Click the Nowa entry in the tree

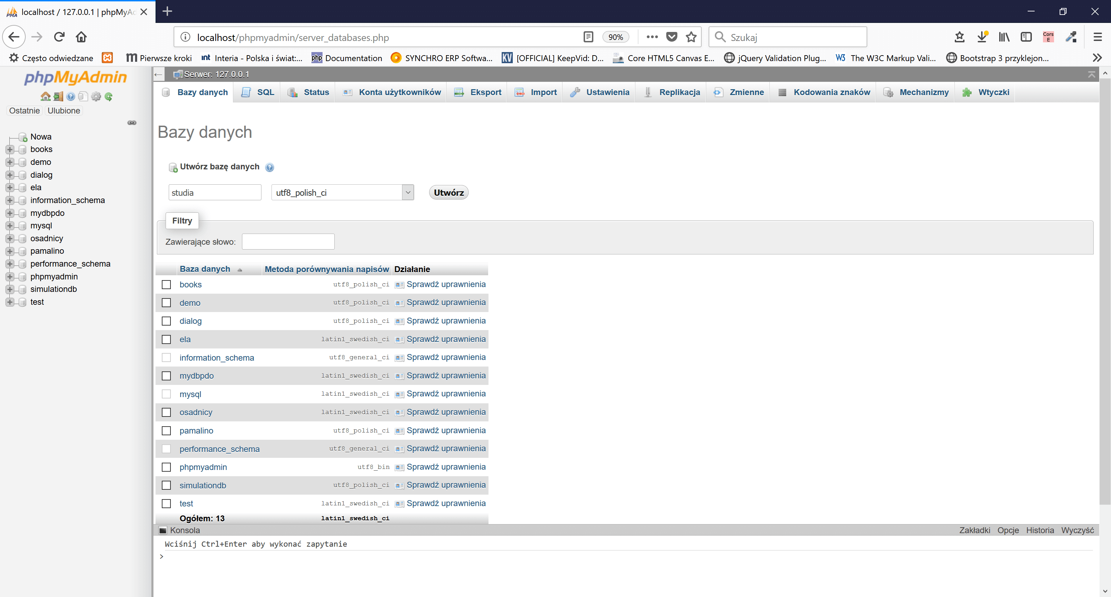[x=41, y=137]
